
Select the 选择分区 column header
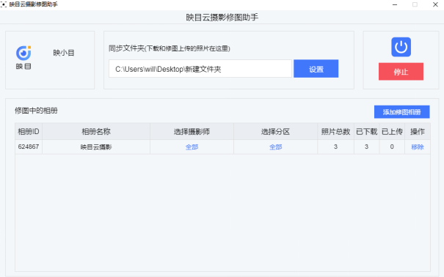coord(275,131)
